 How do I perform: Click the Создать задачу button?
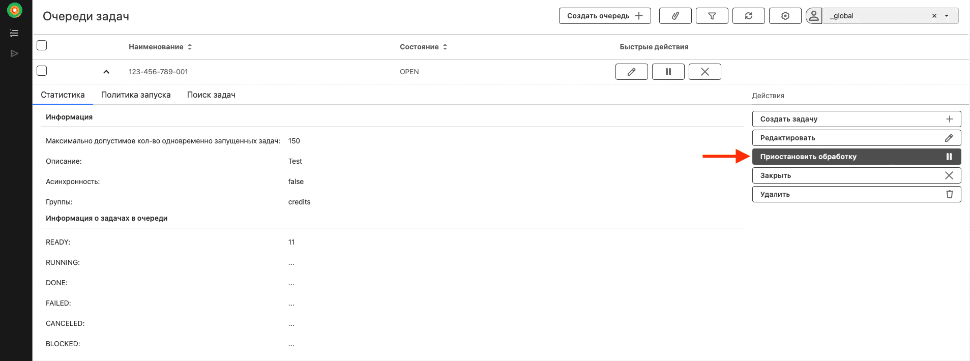coord(857,119)
